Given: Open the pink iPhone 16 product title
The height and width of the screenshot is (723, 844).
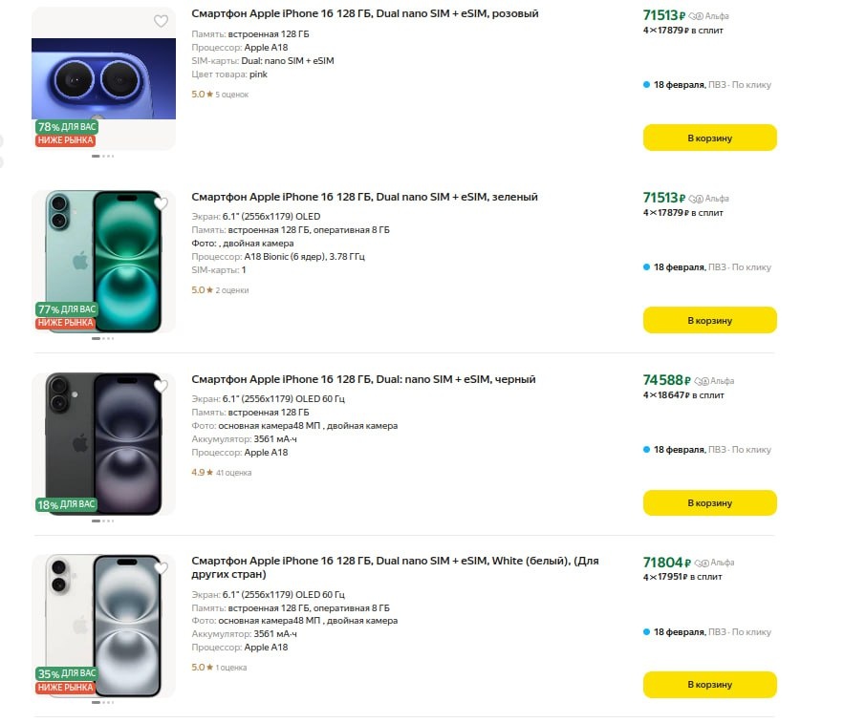Looking at the screenshot, I should coord(364,14).
